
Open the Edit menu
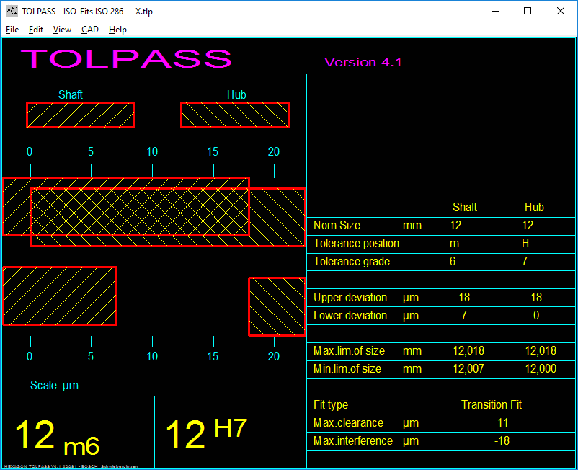(x=36, y=30)
